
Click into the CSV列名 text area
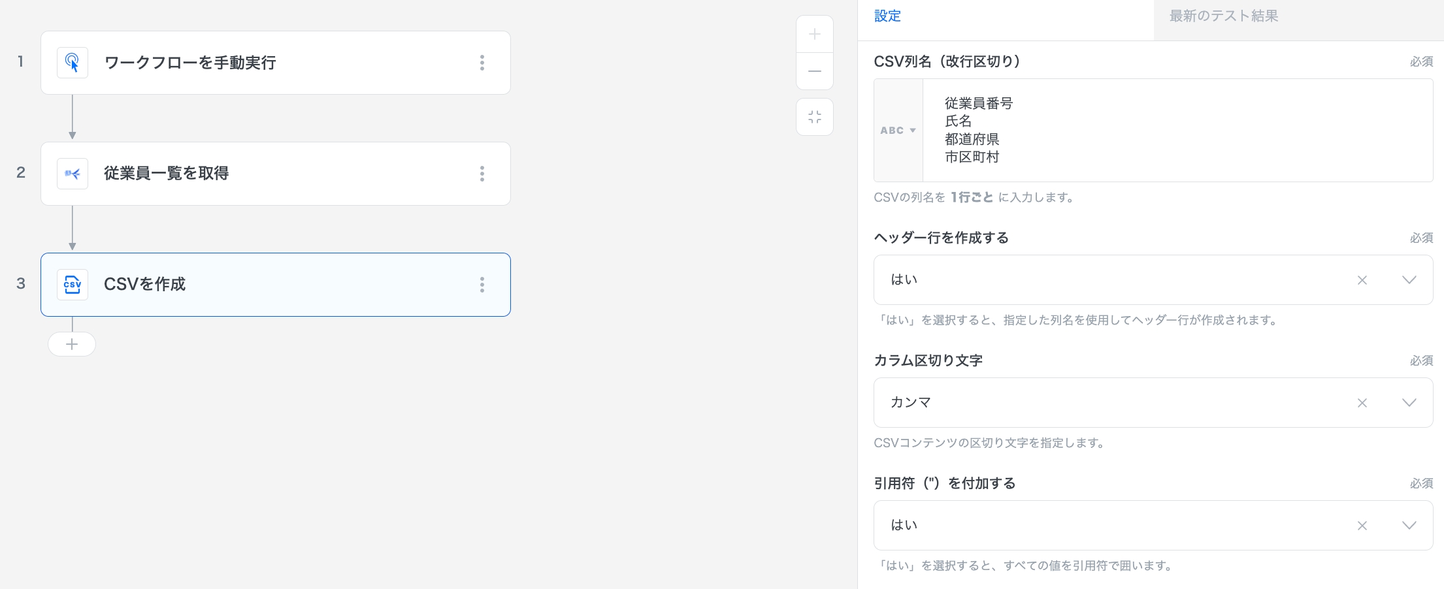click(1176, 131)
